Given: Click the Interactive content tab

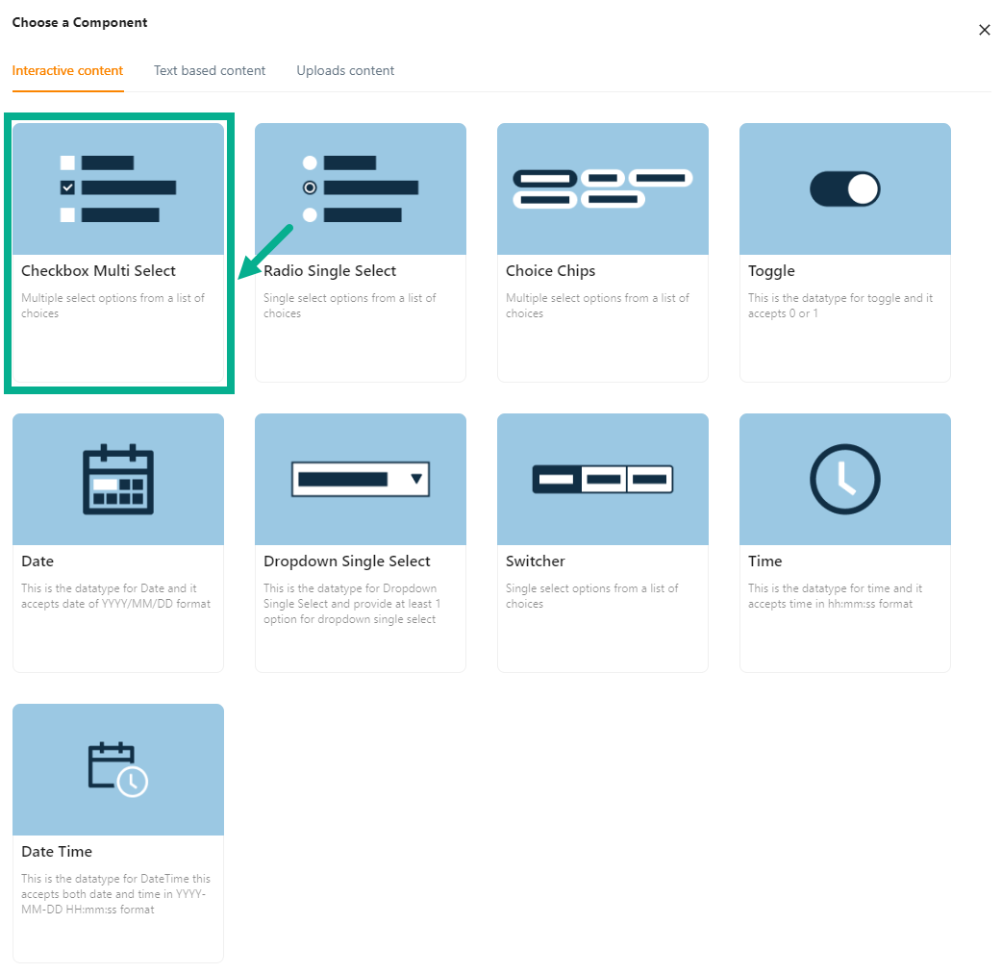Looking at the screenshot, I should tap(67, 71).
